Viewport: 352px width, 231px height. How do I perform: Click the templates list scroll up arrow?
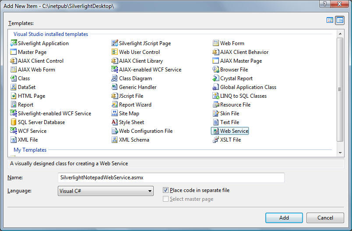pyautogui.click(x=340, y=34)
